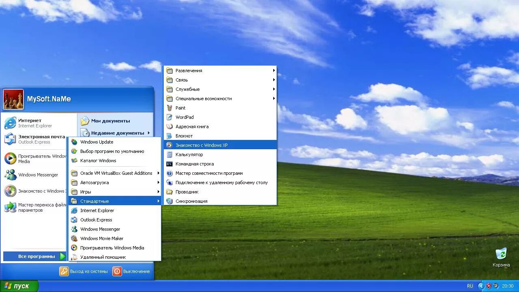Select Знакомство с Windows XP in Standard menu
This screenshot has width=519, height=292.
point(221,145)
